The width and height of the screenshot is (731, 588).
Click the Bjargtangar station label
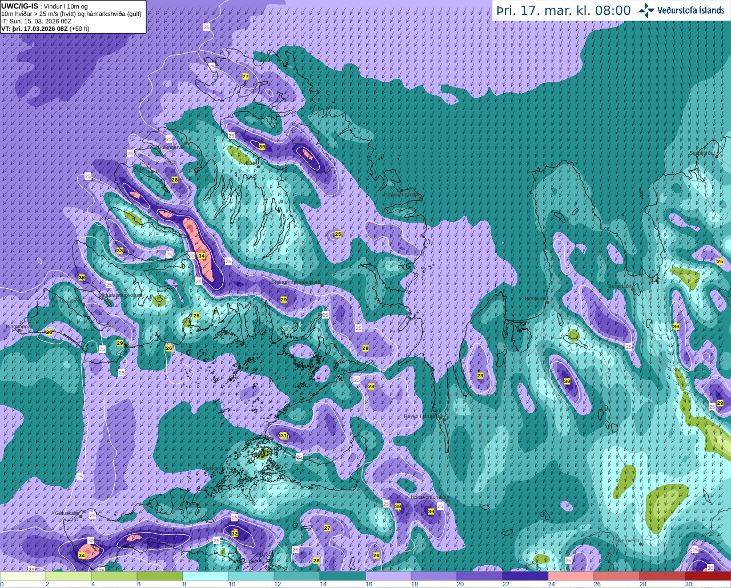click(x=19, y=327)
